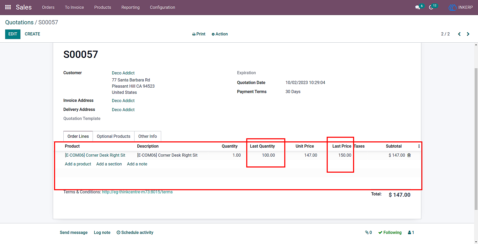Switch to the Other Info tab
Viewport: 478px width, 244px height.
tap(147, 136)
